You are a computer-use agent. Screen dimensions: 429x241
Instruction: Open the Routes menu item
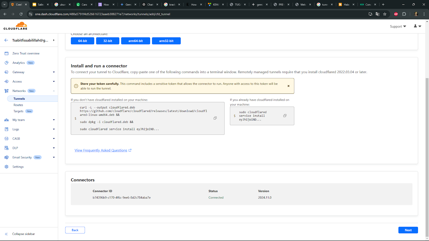coord(18,105)
